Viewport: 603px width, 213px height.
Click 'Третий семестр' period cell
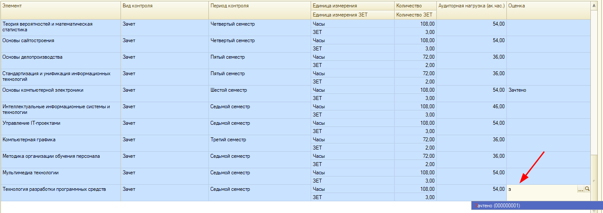pyautogui.click(x=228, y=140)
